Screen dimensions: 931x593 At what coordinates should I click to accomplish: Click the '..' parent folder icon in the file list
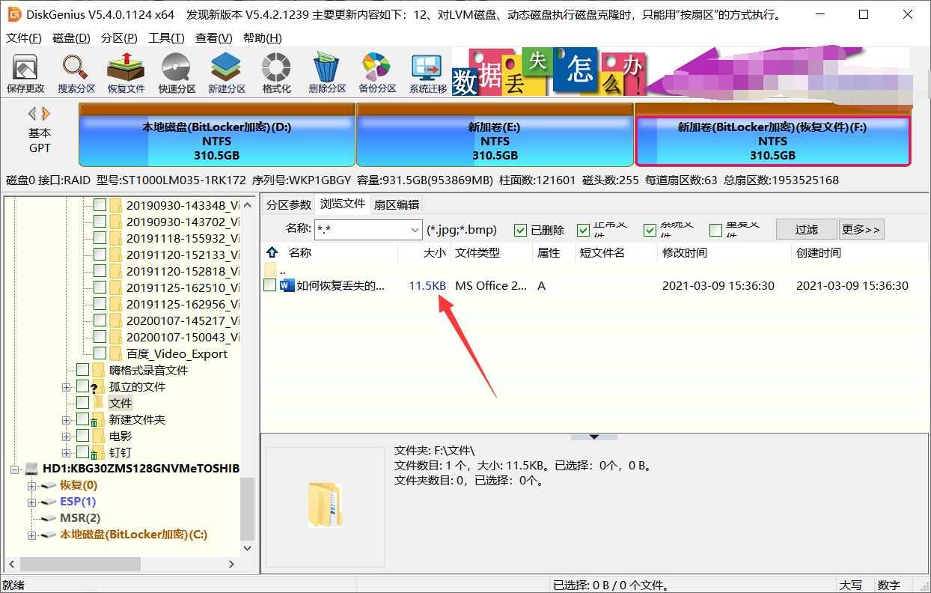(x=270, y=269)
